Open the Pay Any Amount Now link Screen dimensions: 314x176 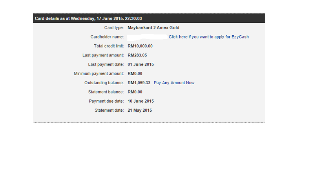tap(174, 83)
